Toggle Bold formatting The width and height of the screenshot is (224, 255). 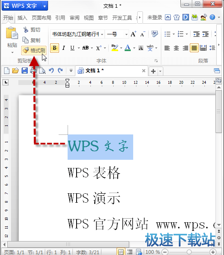55,48
